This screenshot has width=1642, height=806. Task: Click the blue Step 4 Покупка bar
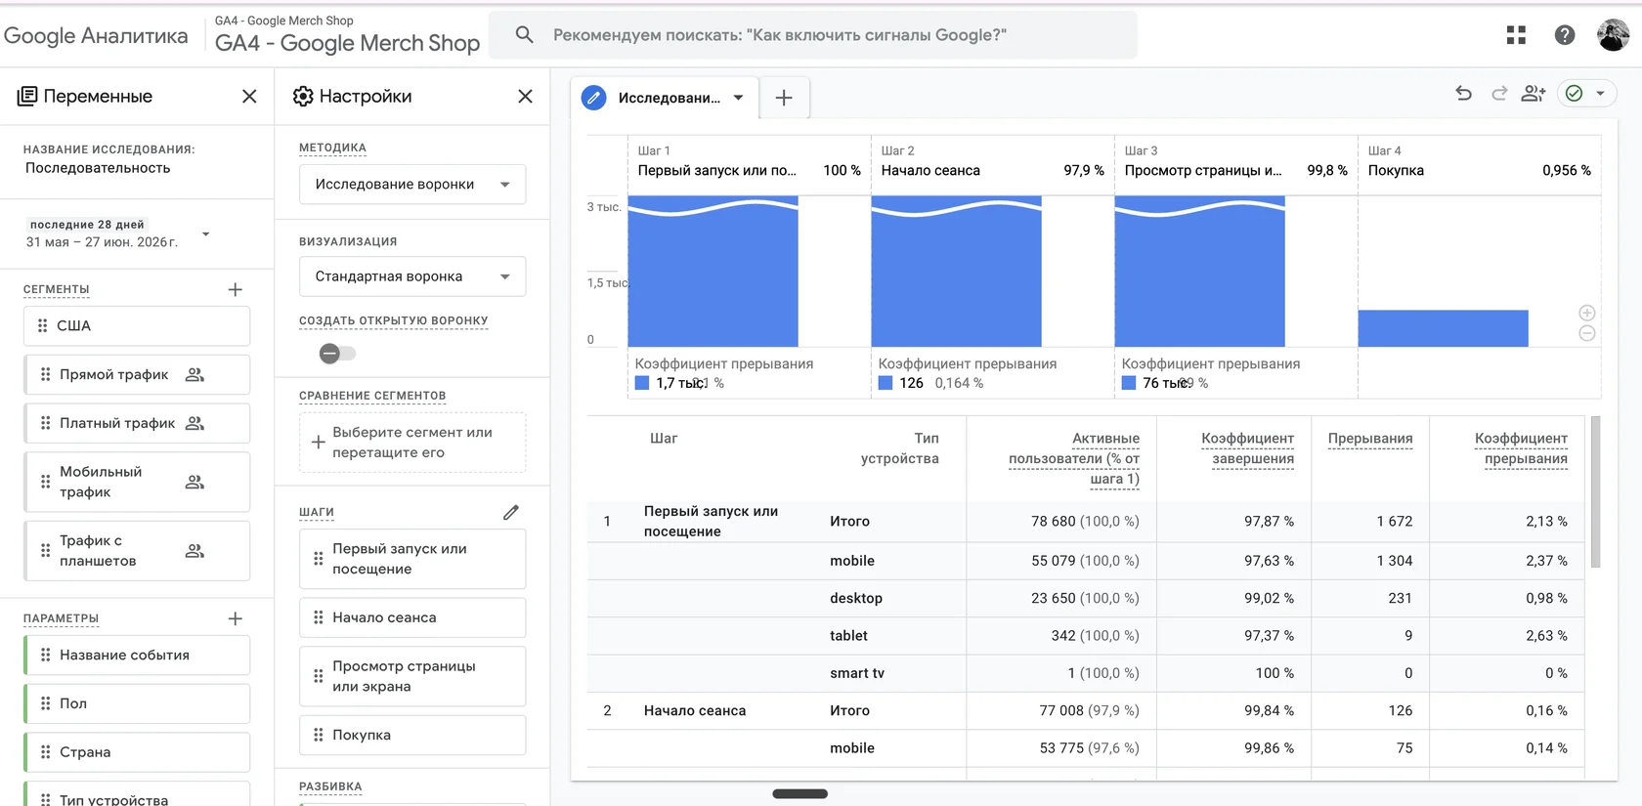(x=1443, y=328)
